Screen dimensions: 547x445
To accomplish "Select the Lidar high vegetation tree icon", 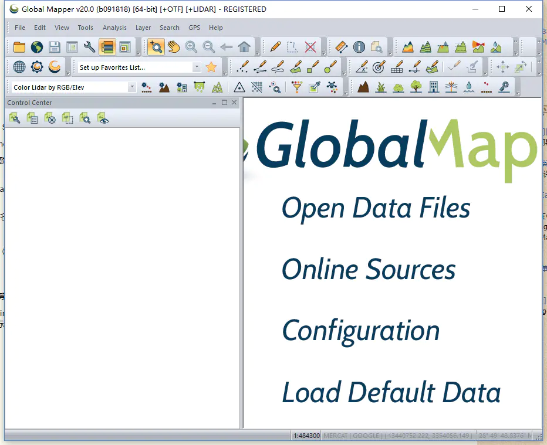I will [x=416, y=87].
